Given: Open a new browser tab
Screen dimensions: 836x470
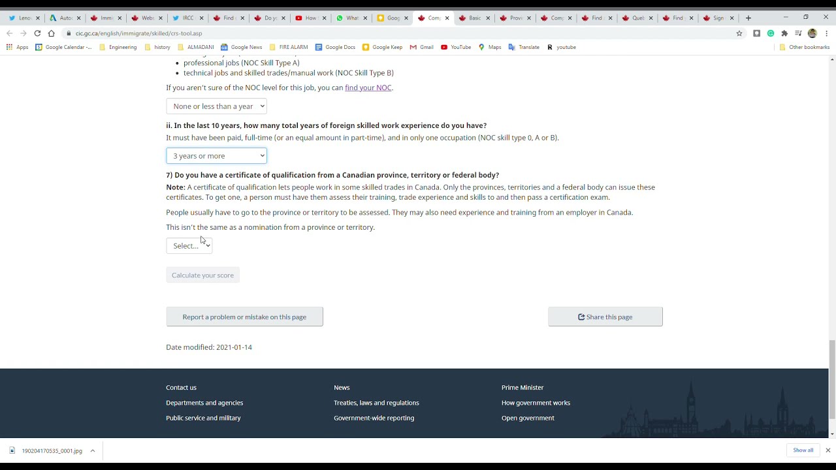Looking at the screenshot, I should pyautogui.click(x=748, y=18).
